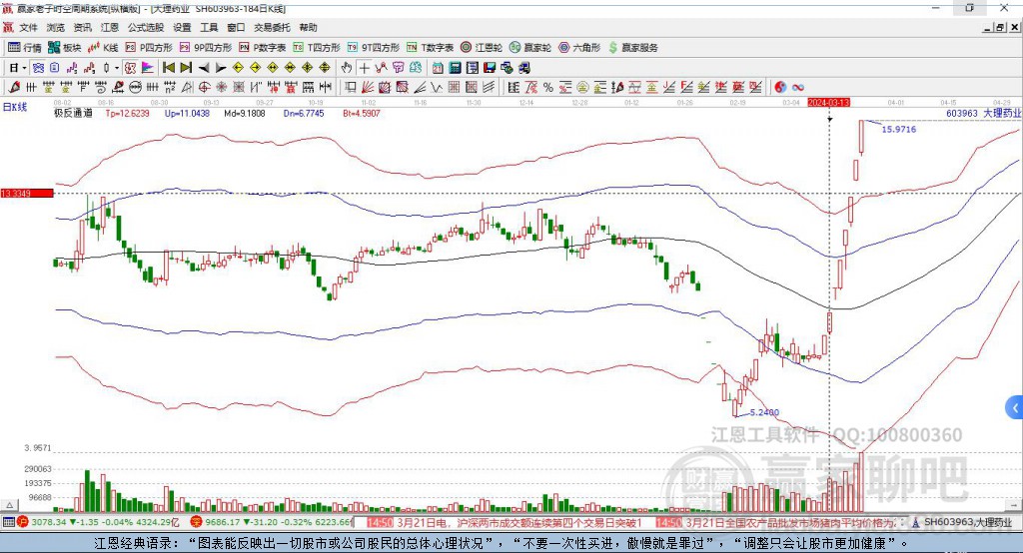Open the 窗口 menu

coord(236,27)
